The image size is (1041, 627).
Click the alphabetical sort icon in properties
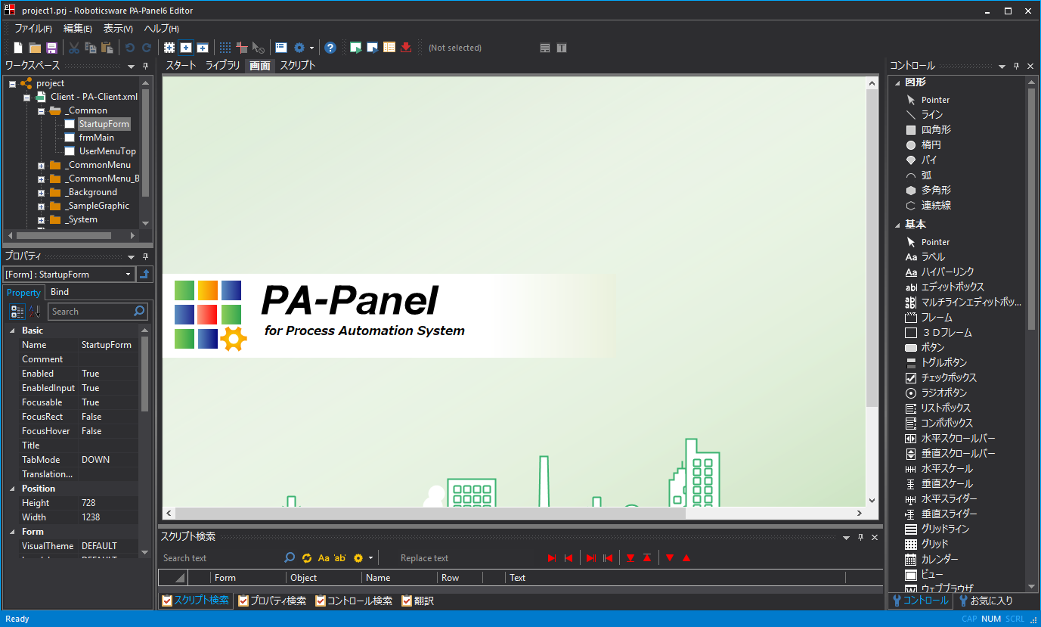click(35, 312)
